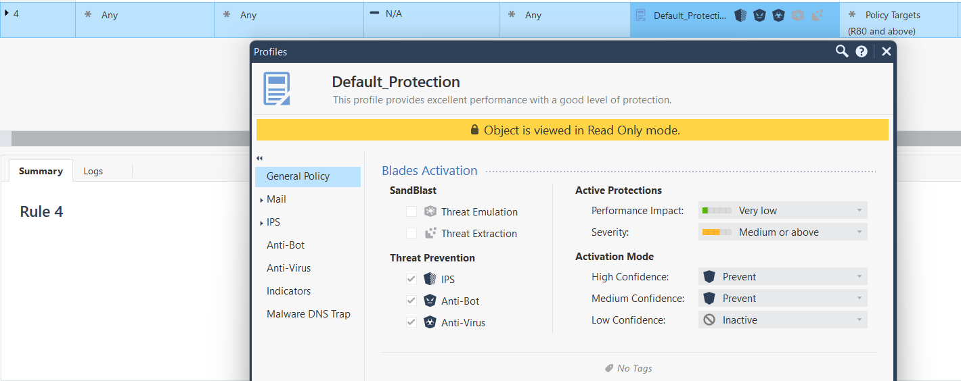The height and width of the screenshot is (381, 961).
Task: Click the Default_Protection profile name heading
Action: (396, 82)
